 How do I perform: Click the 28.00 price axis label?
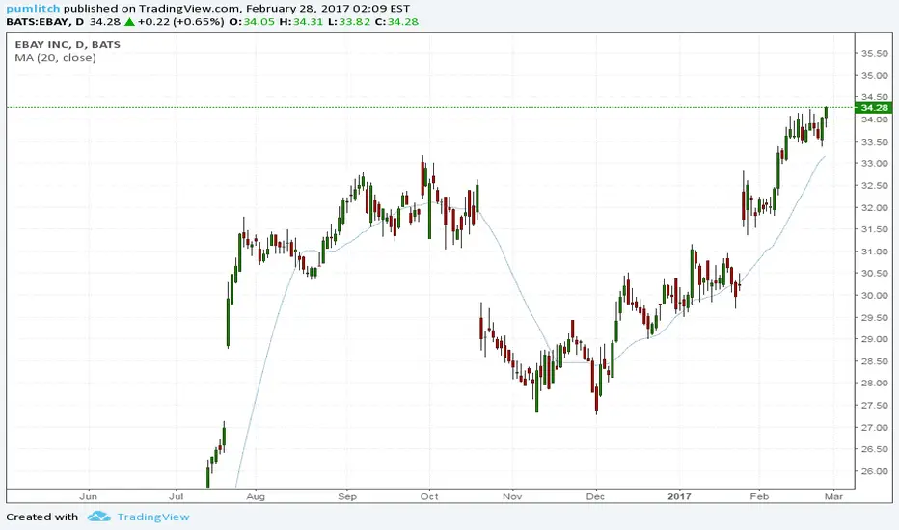[x=874, y=384]
